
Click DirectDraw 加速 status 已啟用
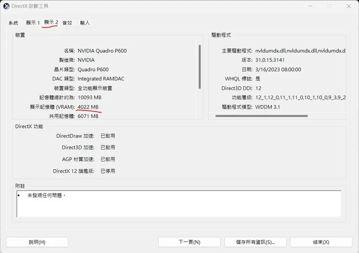pyautogui.click(x=108, y=136)
